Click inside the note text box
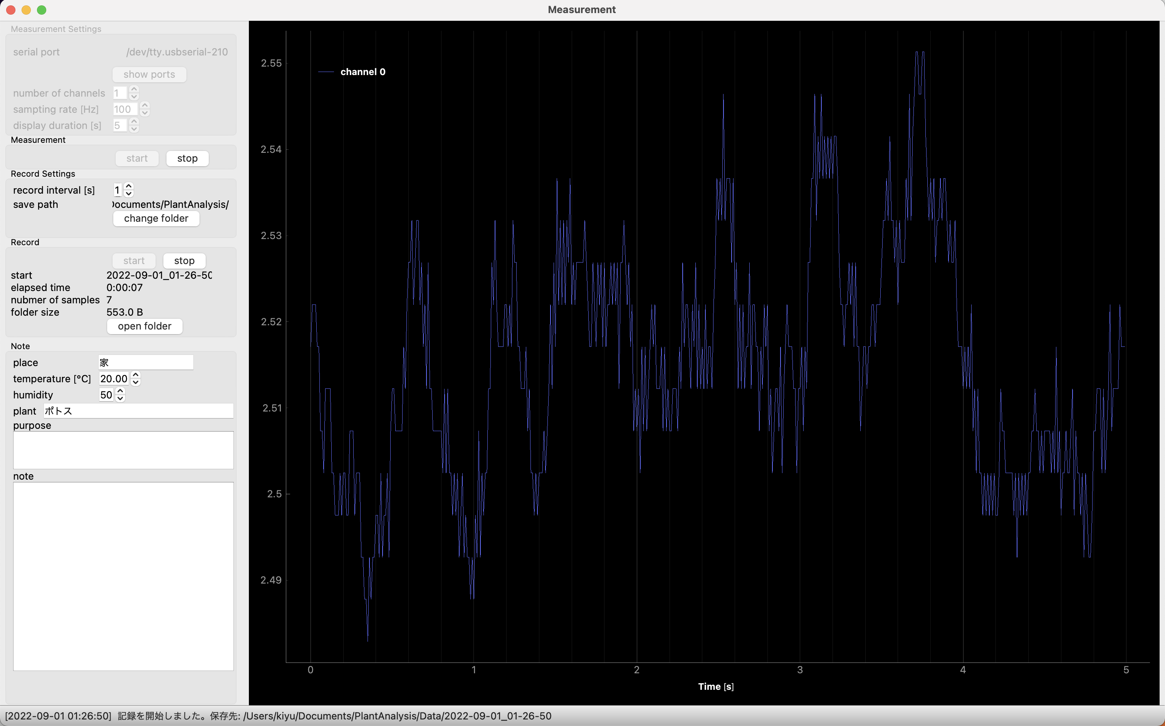 pyautogui.click(x=123, y=576)
